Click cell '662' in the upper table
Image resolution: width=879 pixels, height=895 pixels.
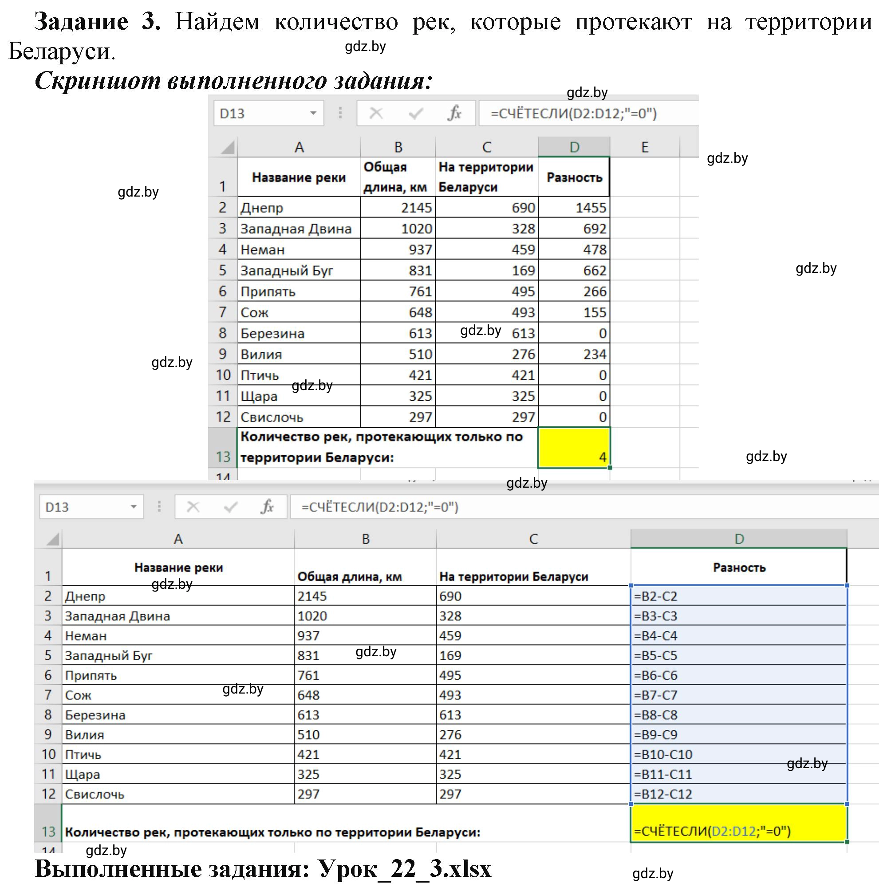(574, 270)
